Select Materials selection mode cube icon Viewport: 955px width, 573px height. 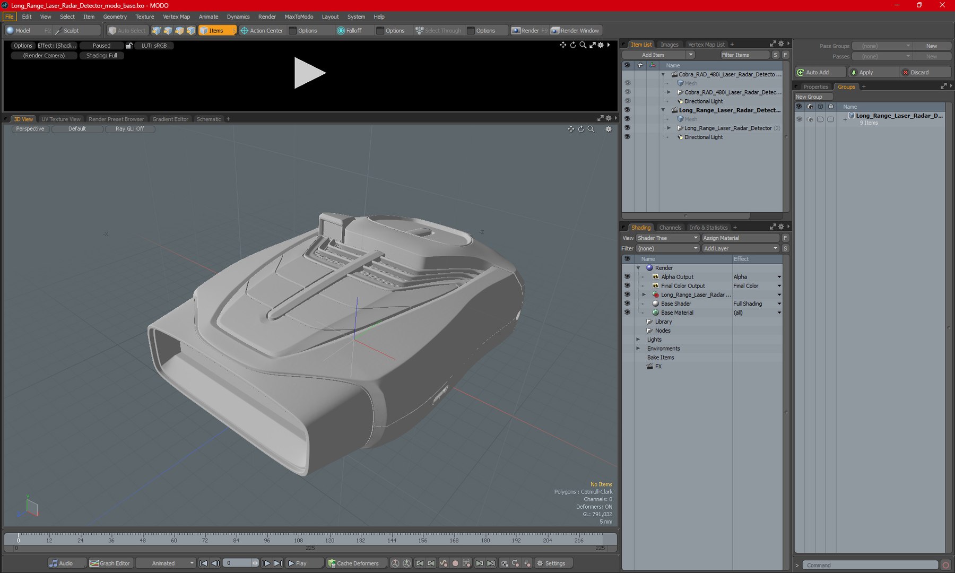(192, 31)
